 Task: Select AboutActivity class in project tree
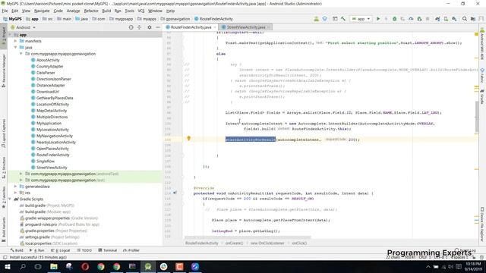pyautogui.click(x=48, y=60)
